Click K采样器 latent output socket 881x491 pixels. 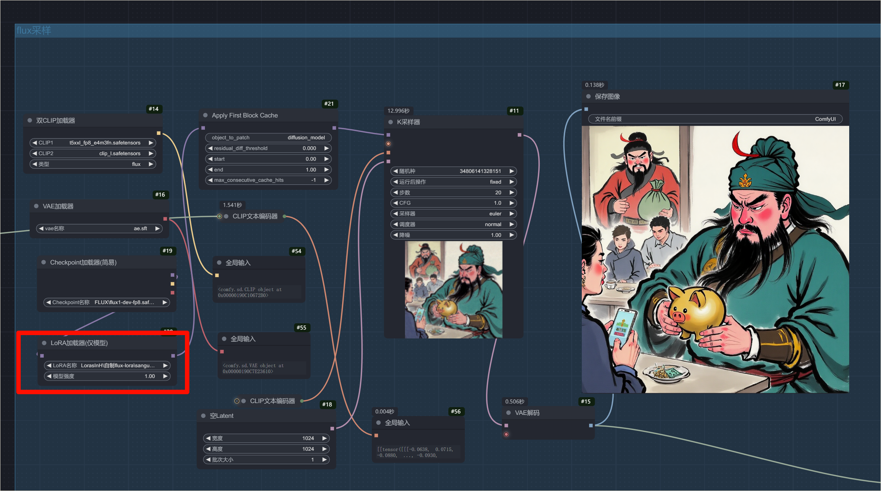tap(520, 135)
